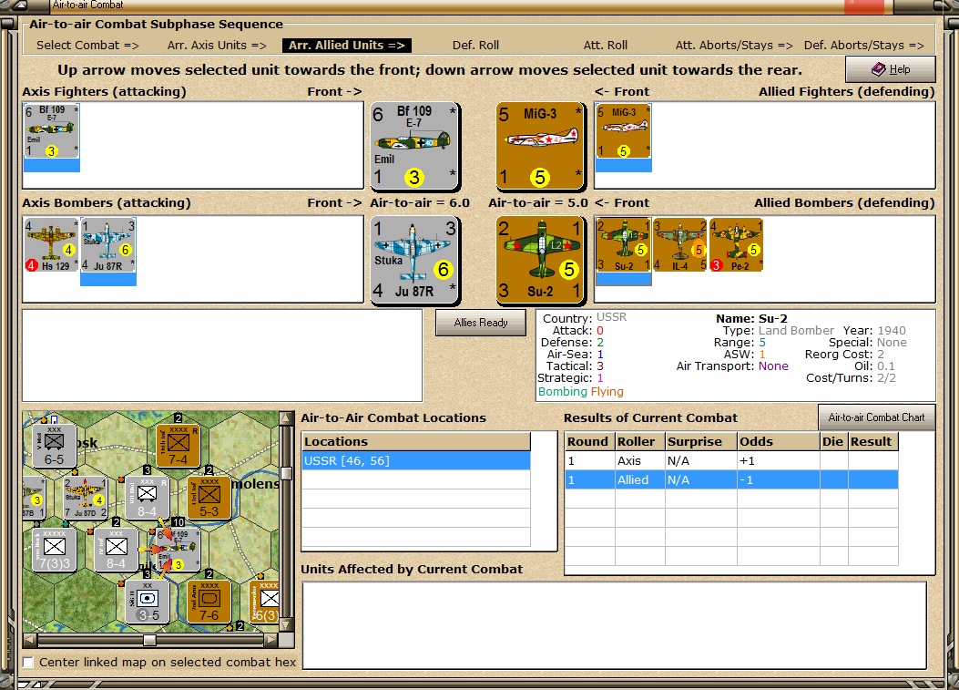
Task: Go to the Att. Aborts/Stays subphase
Action: point(734,46)
